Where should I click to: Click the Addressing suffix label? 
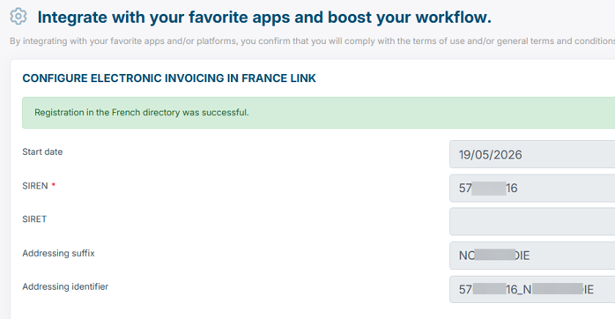tap(58, 253)
